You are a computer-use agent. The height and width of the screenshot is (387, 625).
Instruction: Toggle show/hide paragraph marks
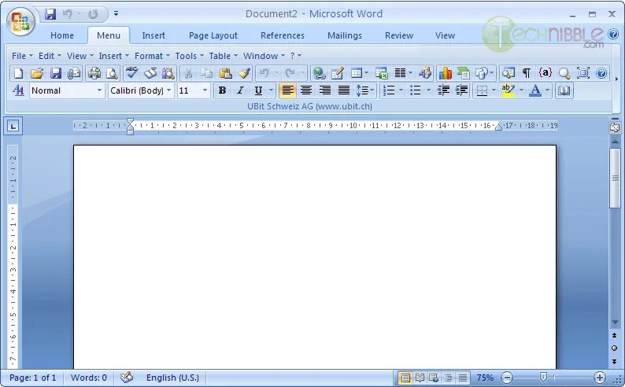[x=527, y=73]
